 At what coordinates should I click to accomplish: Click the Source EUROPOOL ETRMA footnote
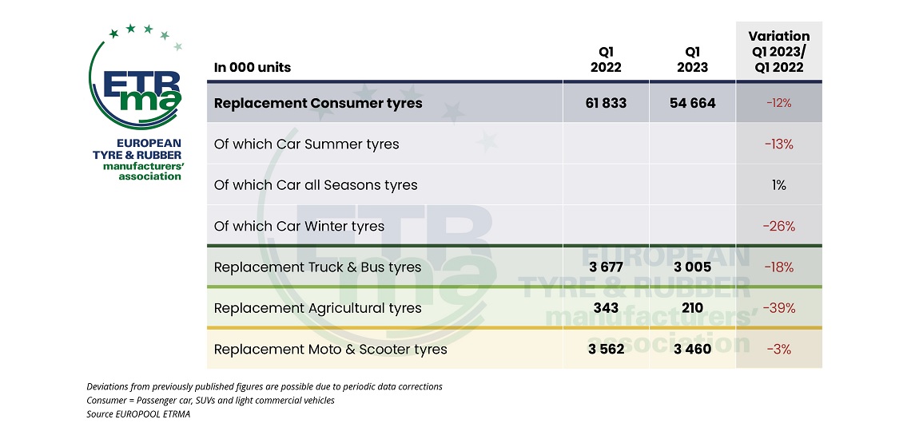138,414
